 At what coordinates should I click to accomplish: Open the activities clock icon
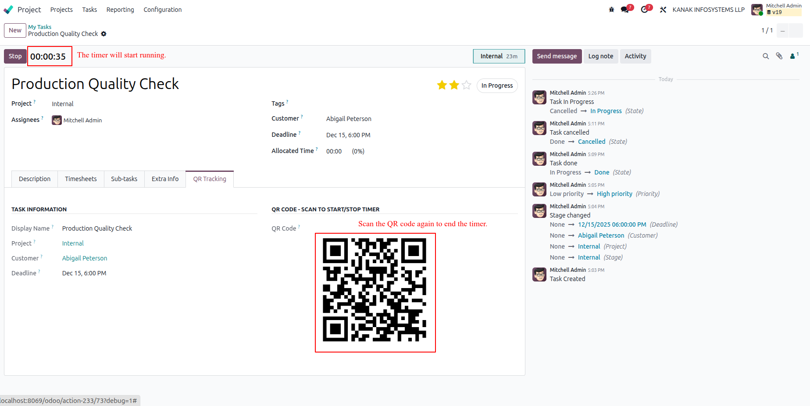pos(644,10)
